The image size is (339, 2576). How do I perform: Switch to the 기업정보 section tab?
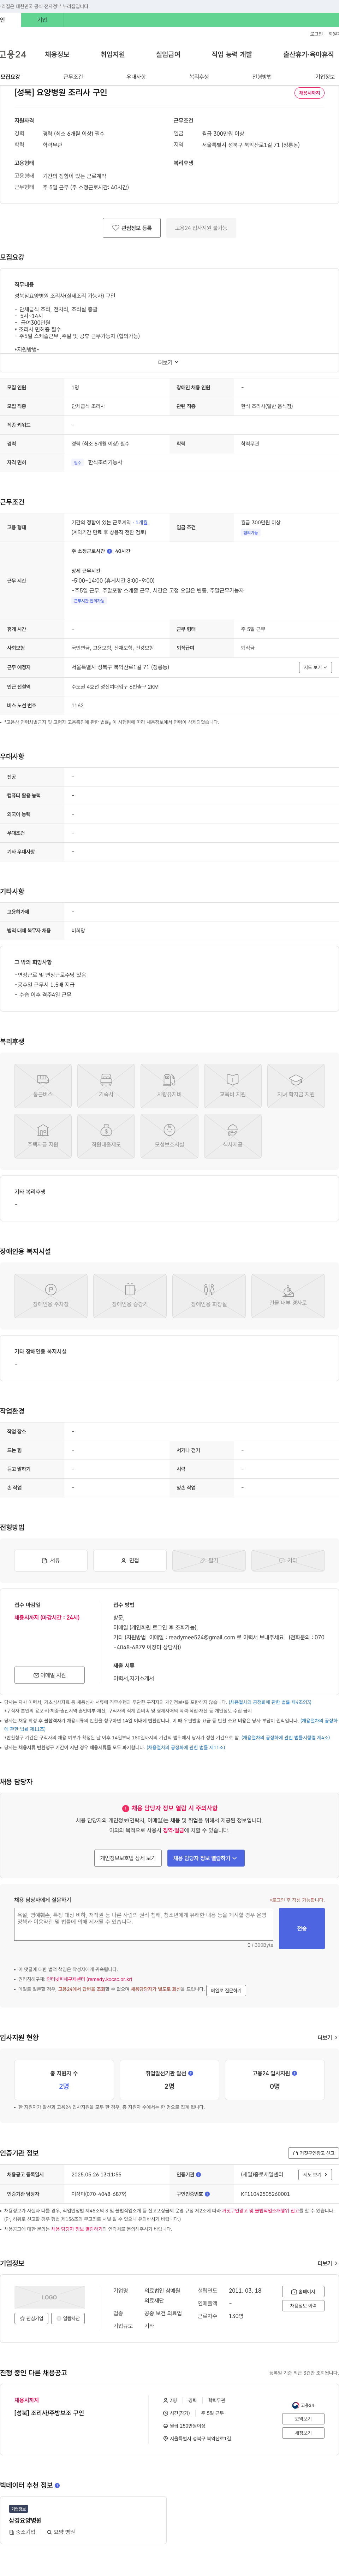click(325, 77)
